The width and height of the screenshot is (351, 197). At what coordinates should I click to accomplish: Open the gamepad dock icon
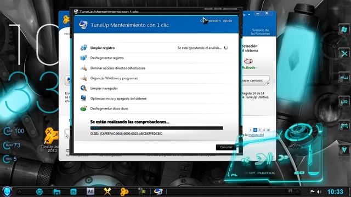click(x=344, y=126)
